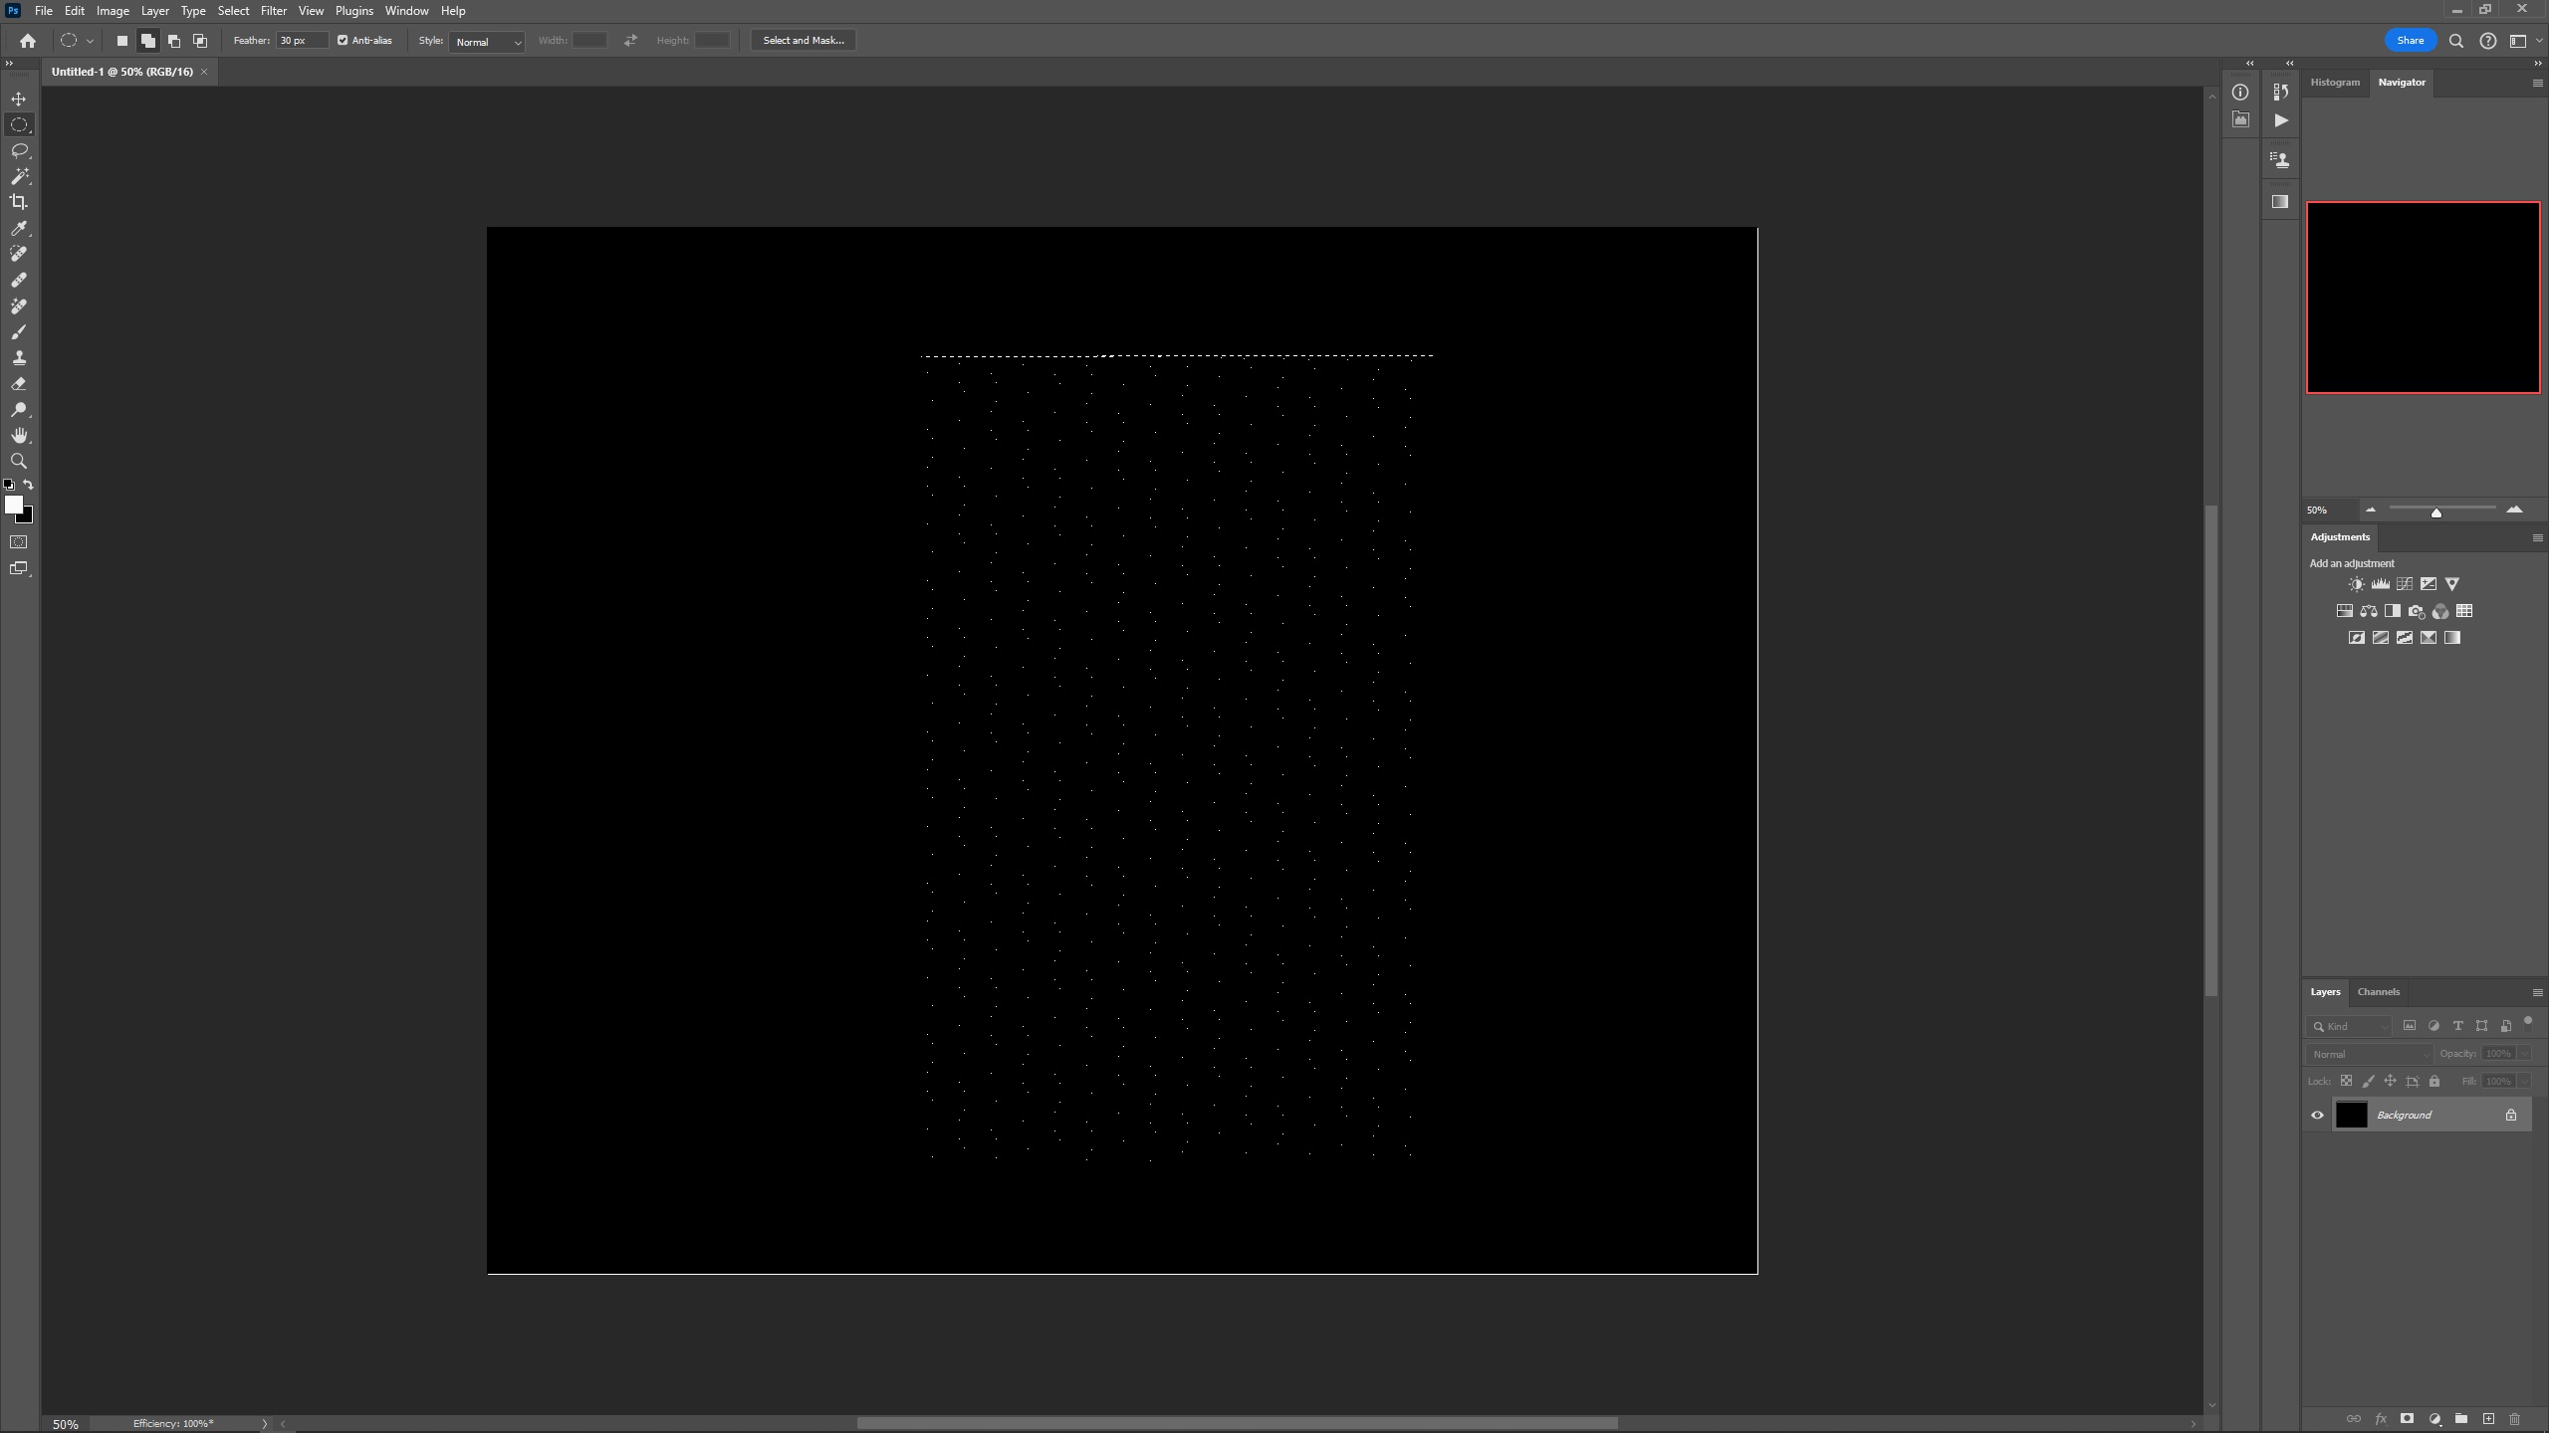
Task: Open the Filter menu
Action: point(273,11)
